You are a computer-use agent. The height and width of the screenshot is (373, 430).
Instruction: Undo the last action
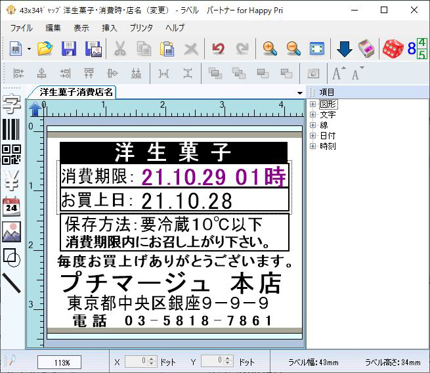click(218, 49)
